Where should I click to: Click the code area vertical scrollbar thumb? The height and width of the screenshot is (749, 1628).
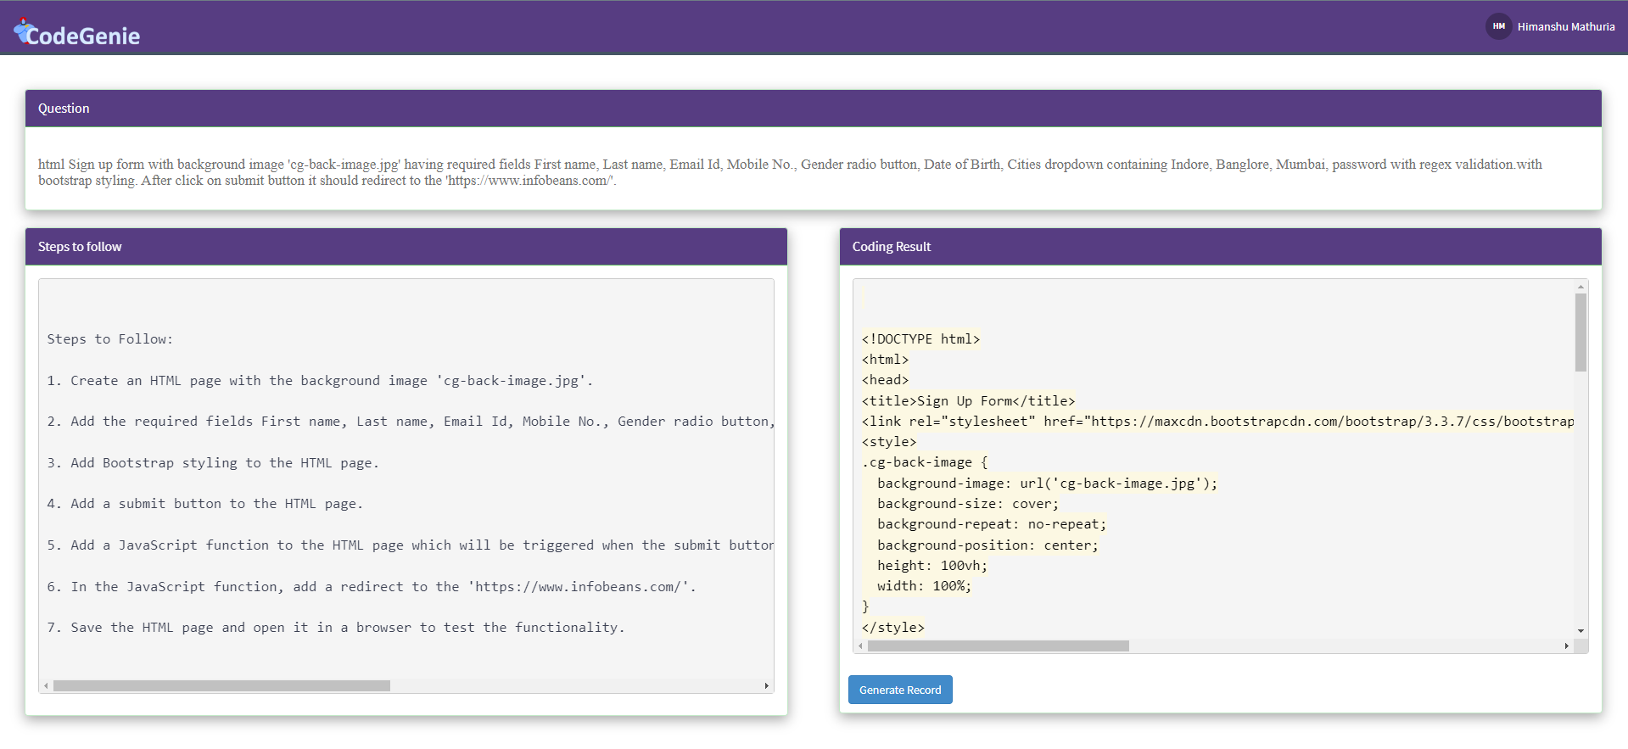click(x=1580, y=333)
